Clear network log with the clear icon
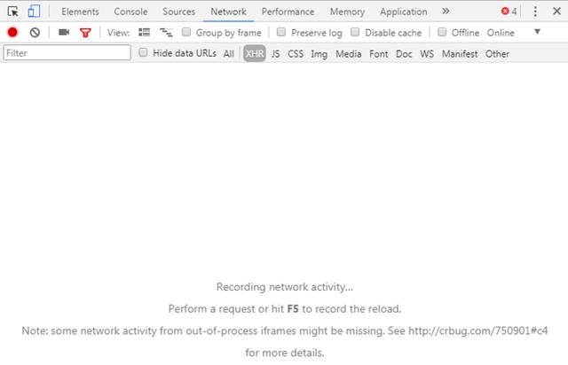568x365 pixels. click(35, 33)
